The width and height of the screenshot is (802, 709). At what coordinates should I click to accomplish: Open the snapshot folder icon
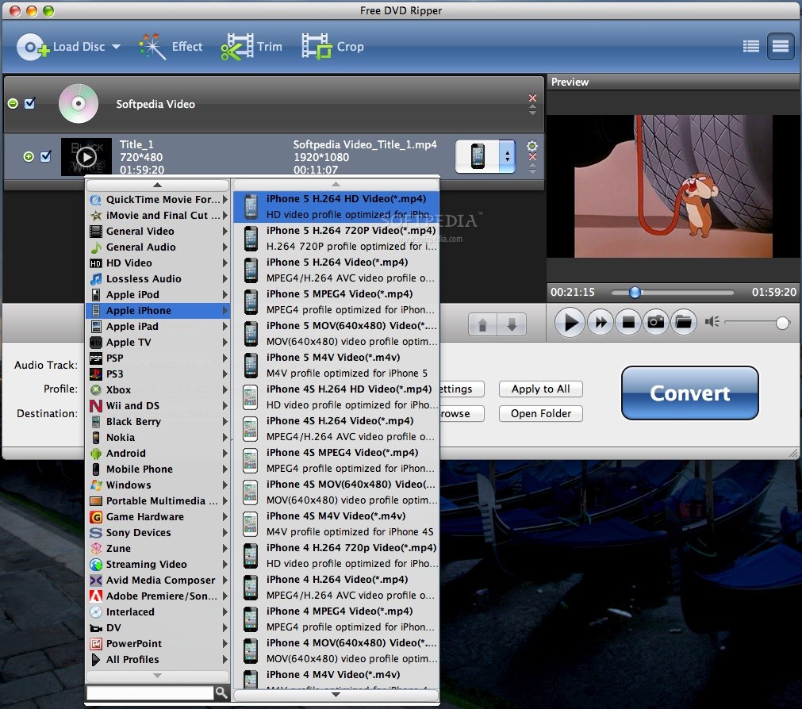683,323
